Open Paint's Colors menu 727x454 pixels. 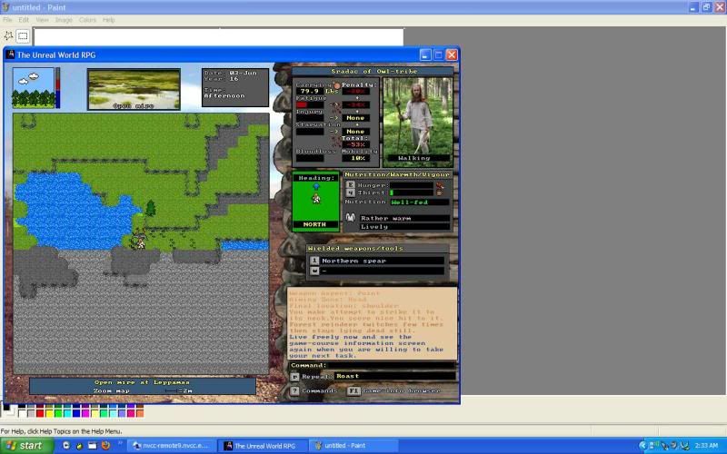click(x=87, y=20)
